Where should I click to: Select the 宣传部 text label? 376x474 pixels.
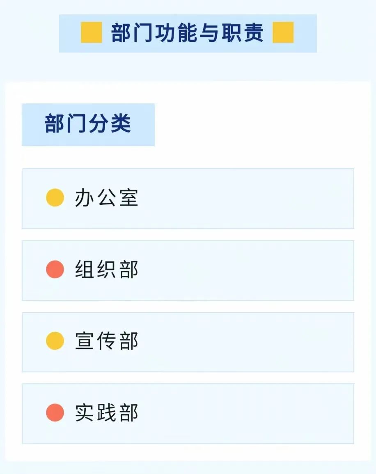click(107, 341)
